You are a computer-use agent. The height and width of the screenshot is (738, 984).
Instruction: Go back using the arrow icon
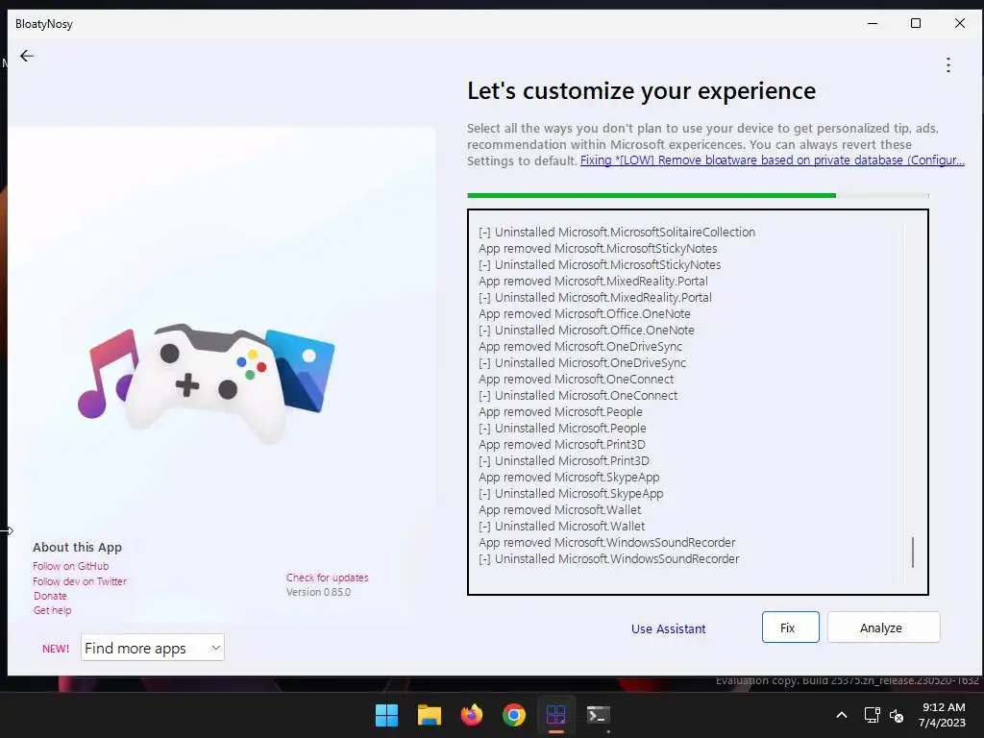tap(26, 56)
